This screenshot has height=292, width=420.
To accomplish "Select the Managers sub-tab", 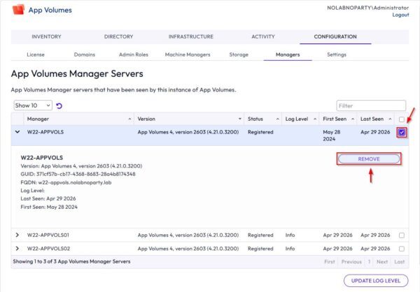I will click(288, 54).
